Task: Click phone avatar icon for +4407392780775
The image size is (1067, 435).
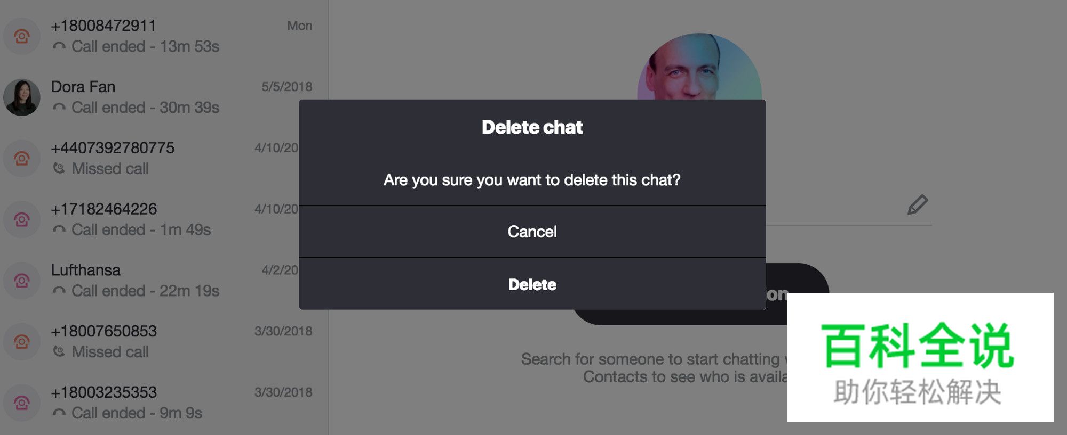Action: tap(22, 158)
